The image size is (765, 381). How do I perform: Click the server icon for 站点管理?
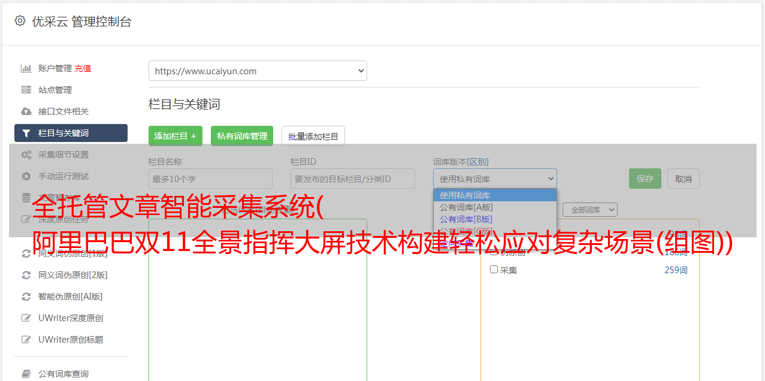pyautogui.click(x=26, y=90)
